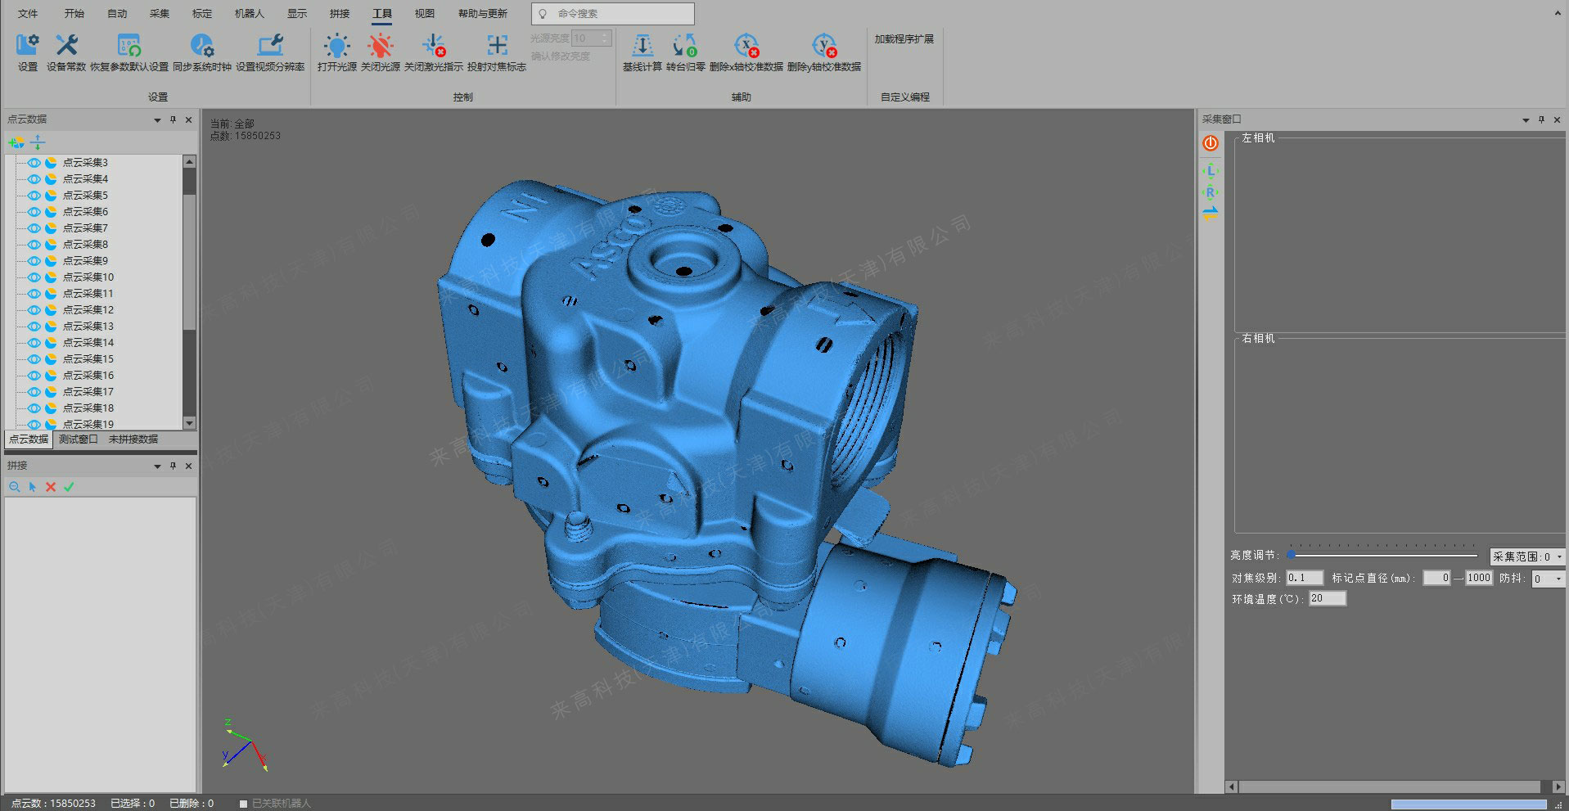Click 关闭激光指示 laser indicator icon
Viewport: 1569px width, 811px height.
click(433, 46)
